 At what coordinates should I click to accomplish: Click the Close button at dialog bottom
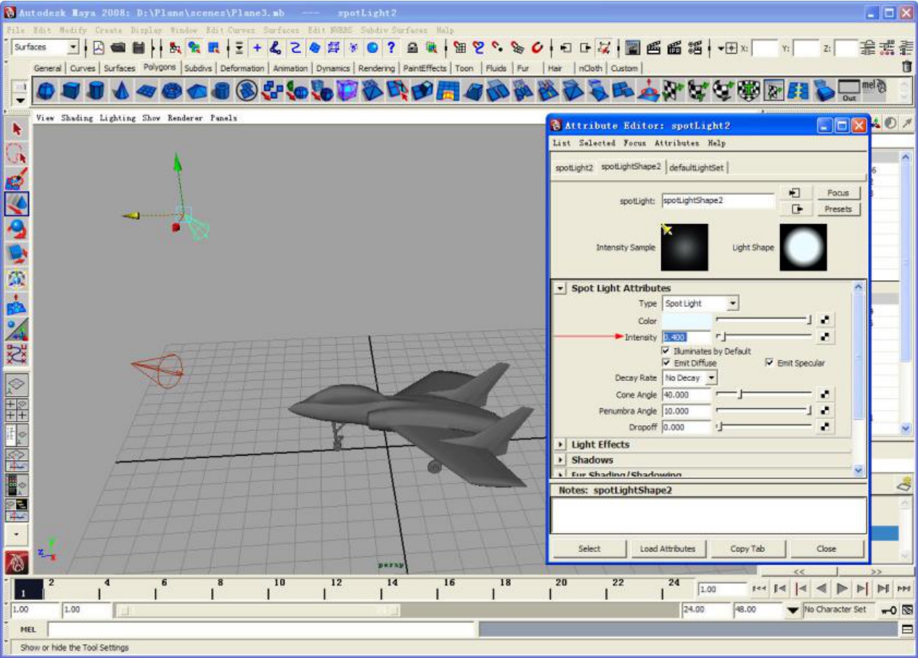[x=827, y=548]
